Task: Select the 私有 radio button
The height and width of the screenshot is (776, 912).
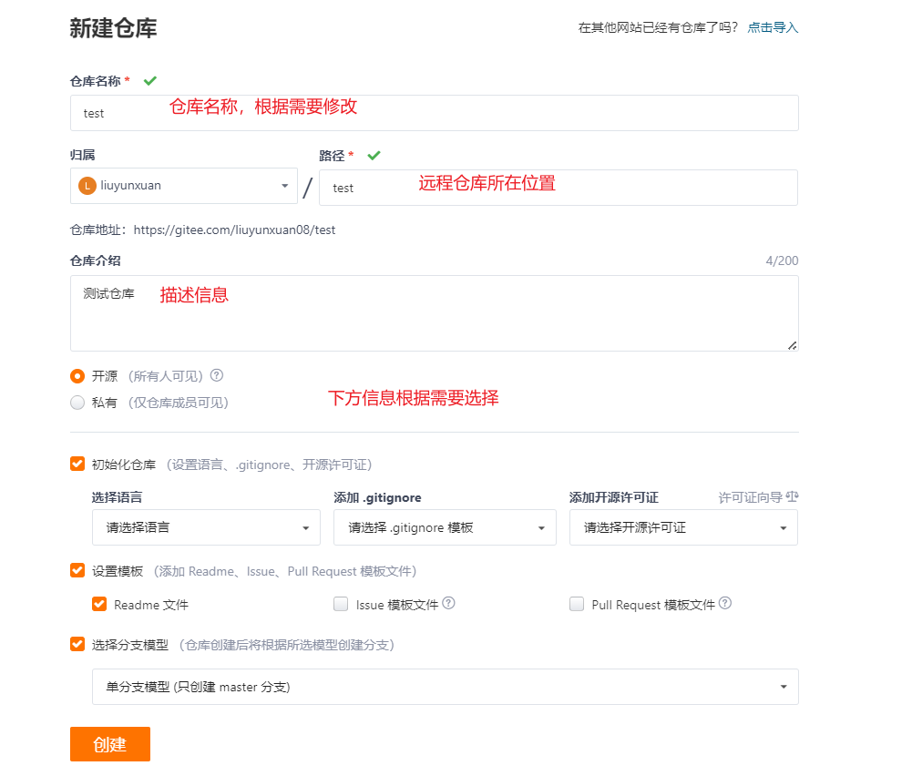Action: point(77,403)
